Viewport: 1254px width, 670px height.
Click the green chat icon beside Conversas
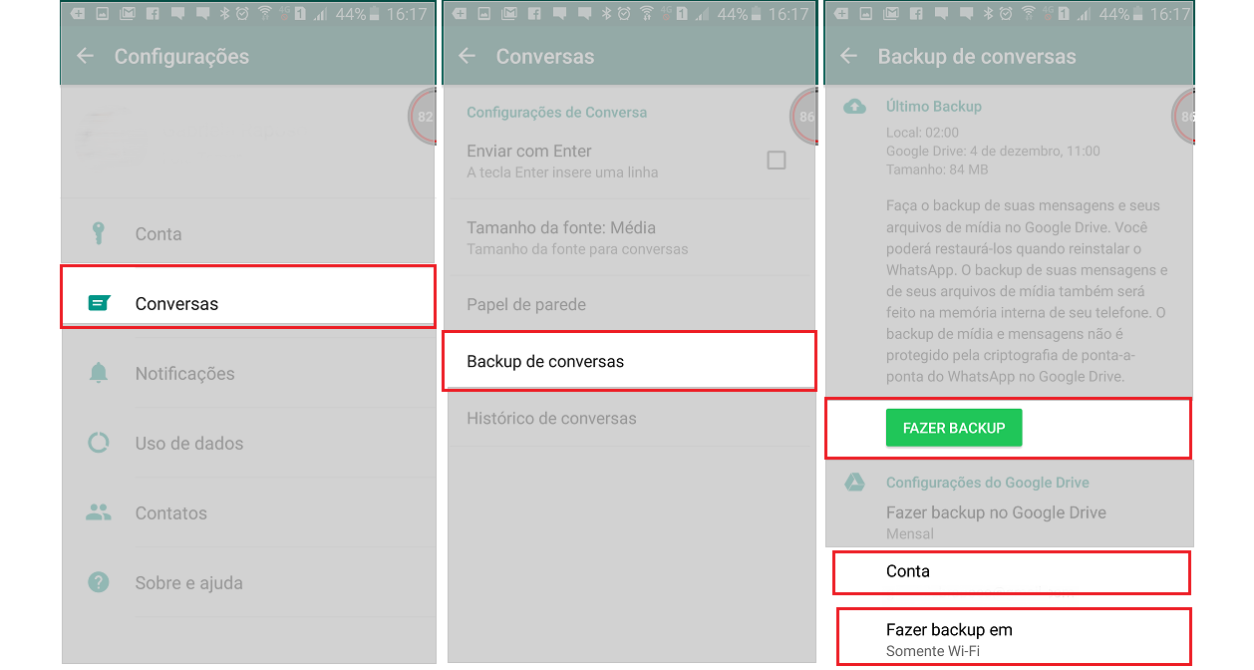[99, 303]
